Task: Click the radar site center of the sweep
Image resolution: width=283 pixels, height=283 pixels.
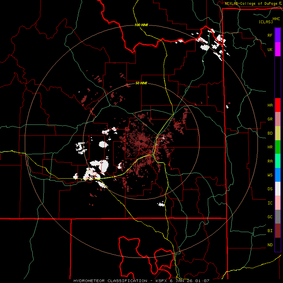Action: coord(141,141)
